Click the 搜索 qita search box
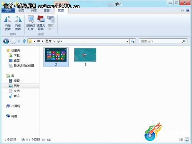Image resolution: width=192 pixels, height=144 pixels. click(x=163, y=41)
